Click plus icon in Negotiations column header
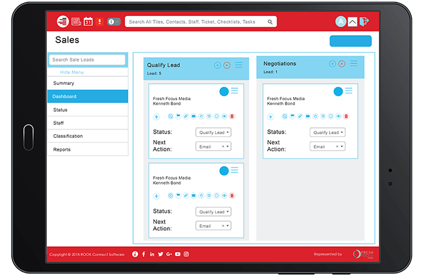Image resolution: width=425 pixels, height=277 pixels. [333, 63]
